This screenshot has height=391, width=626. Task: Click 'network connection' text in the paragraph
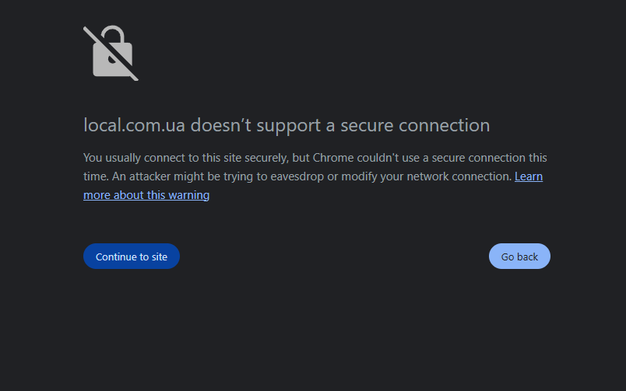(459, 176)
